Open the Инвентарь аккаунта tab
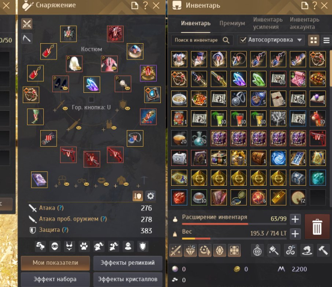This screenshot has height=287, width=332. [x=304, y=23]
